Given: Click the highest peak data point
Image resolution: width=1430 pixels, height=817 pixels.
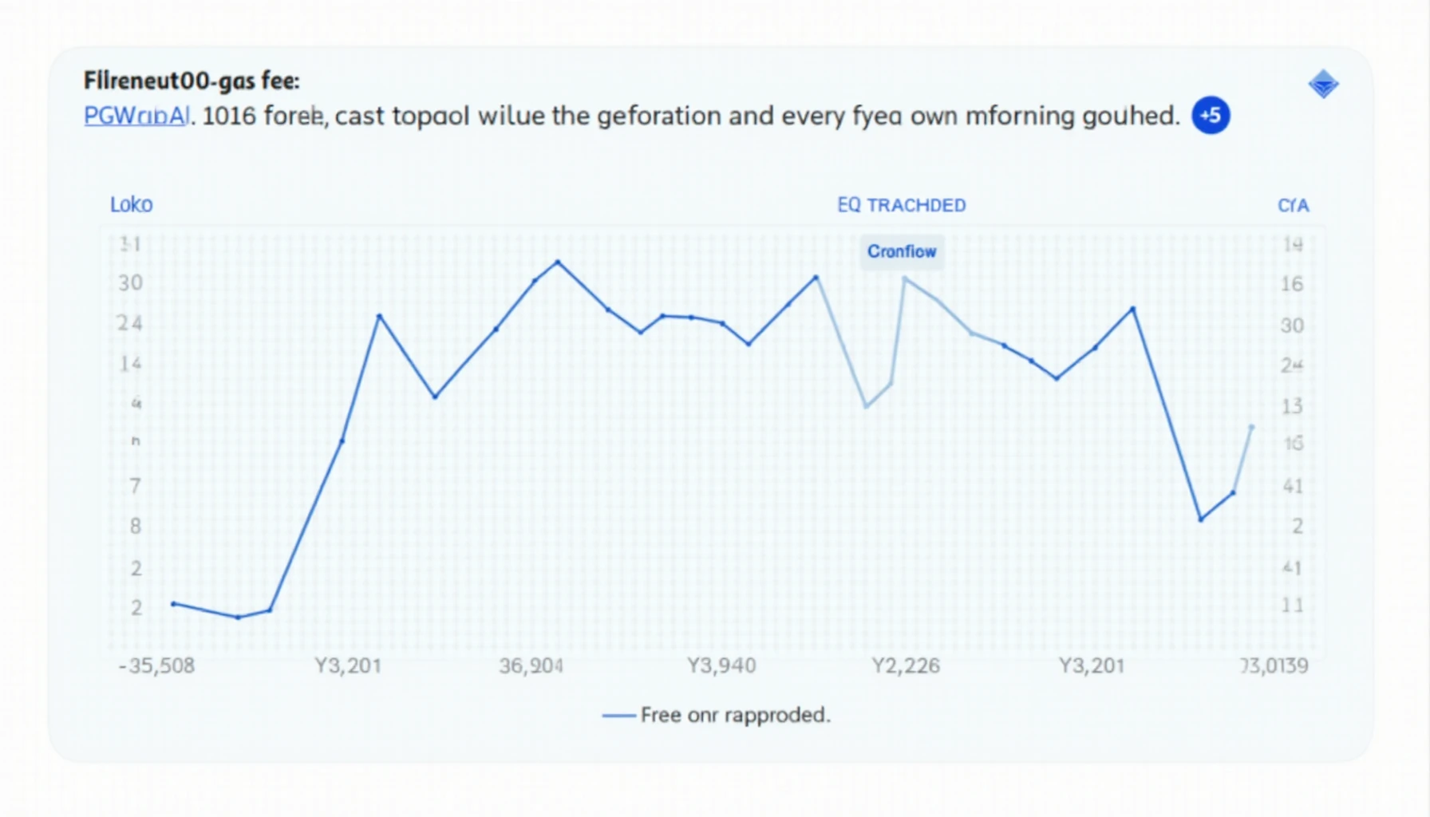Looking at the screenshot, I should pyautogui.click(x=558, y=262).
